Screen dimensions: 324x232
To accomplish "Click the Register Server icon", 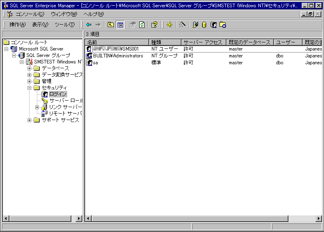I will tap(195, 25).
